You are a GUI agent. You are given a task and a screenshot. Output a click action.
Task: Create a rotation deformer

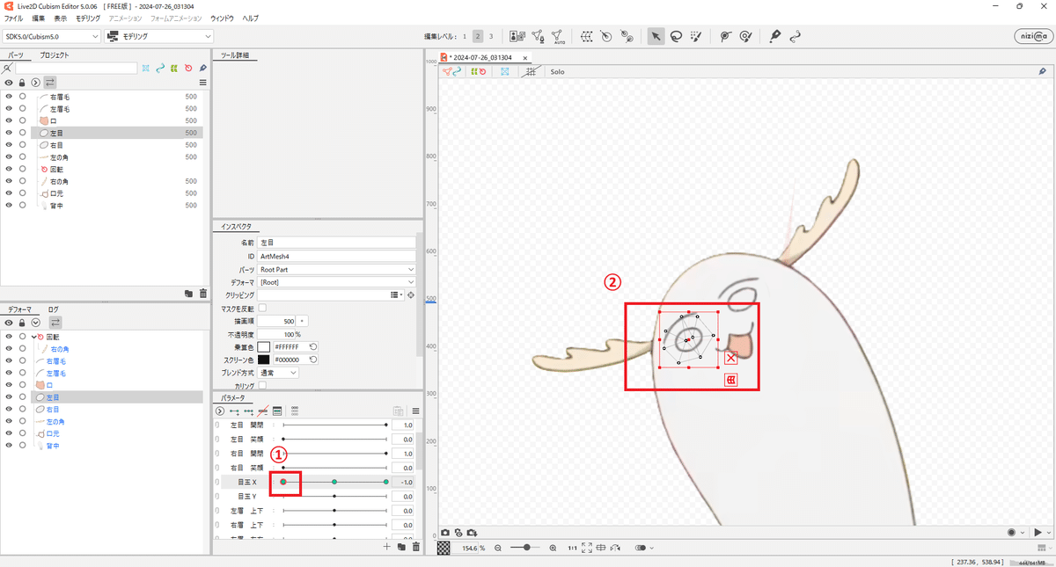(606, 36)
